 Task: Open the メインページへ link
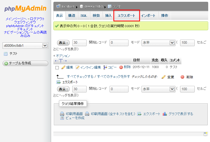(16, 19)
